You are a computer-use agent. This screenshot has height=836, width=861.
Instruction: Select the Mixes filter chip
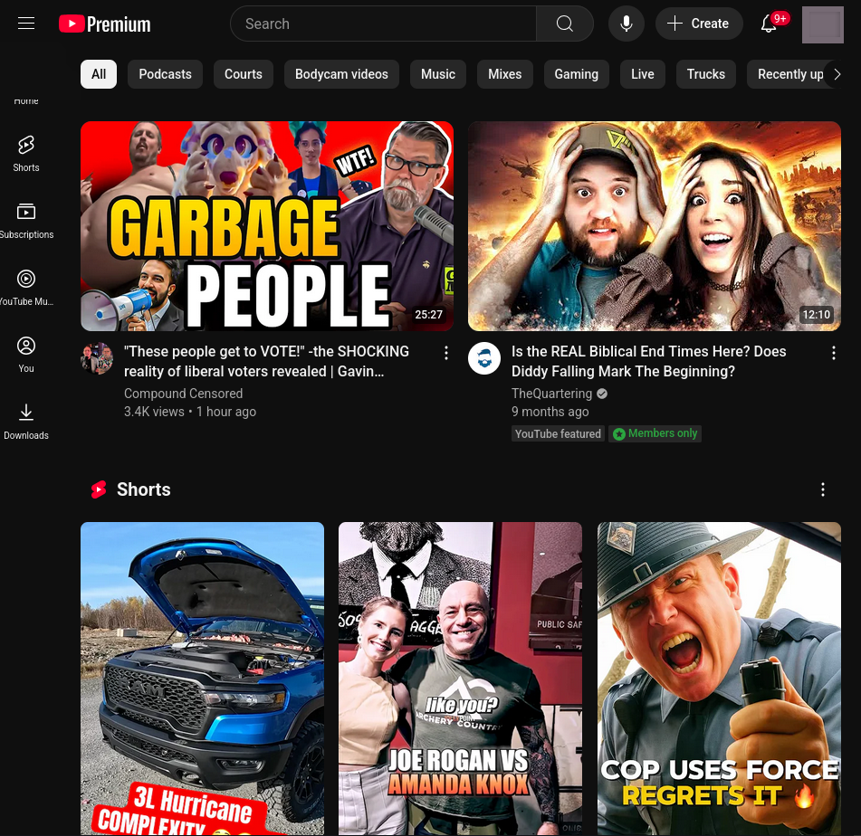(504, 74)
